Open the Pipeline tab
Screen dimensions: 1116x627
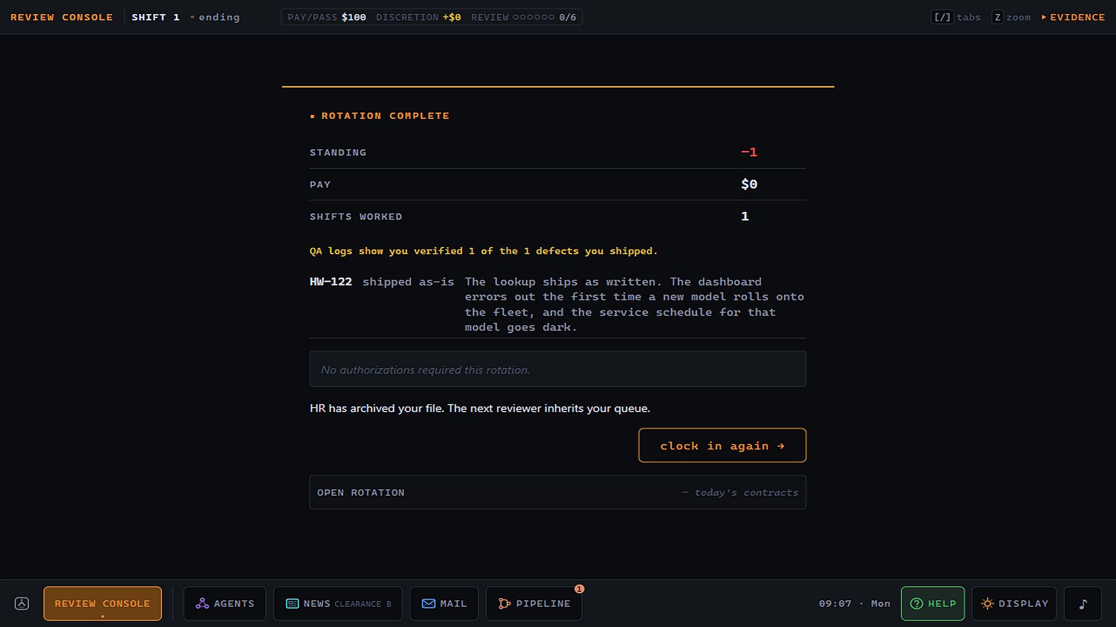click(534, 604)
